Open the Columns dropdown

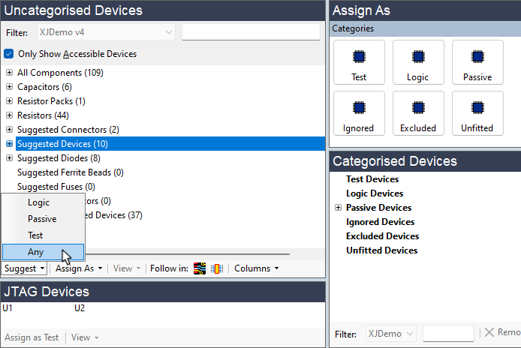pos(256,268)
